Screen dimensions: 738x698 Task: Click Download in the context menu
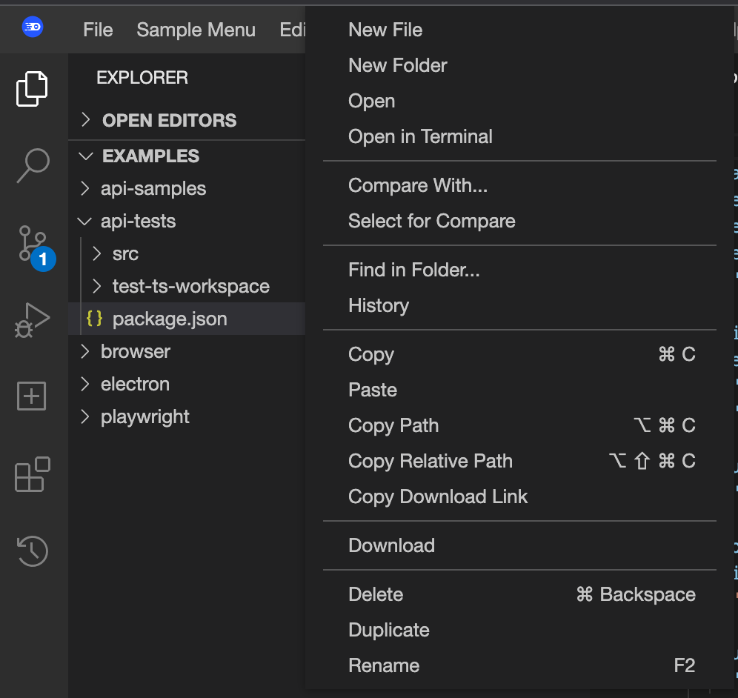point(391,546)
